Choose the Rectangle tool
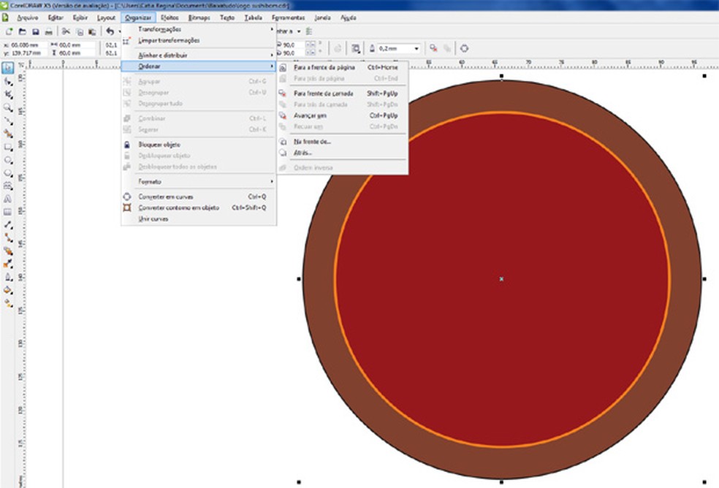 (x=8, y=146)
